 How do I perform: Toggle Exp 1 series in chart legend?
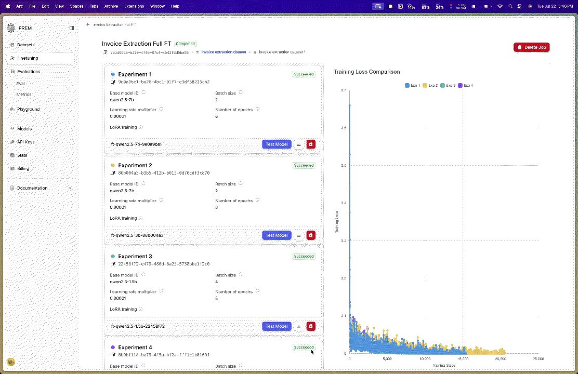(x=413, y=86)
